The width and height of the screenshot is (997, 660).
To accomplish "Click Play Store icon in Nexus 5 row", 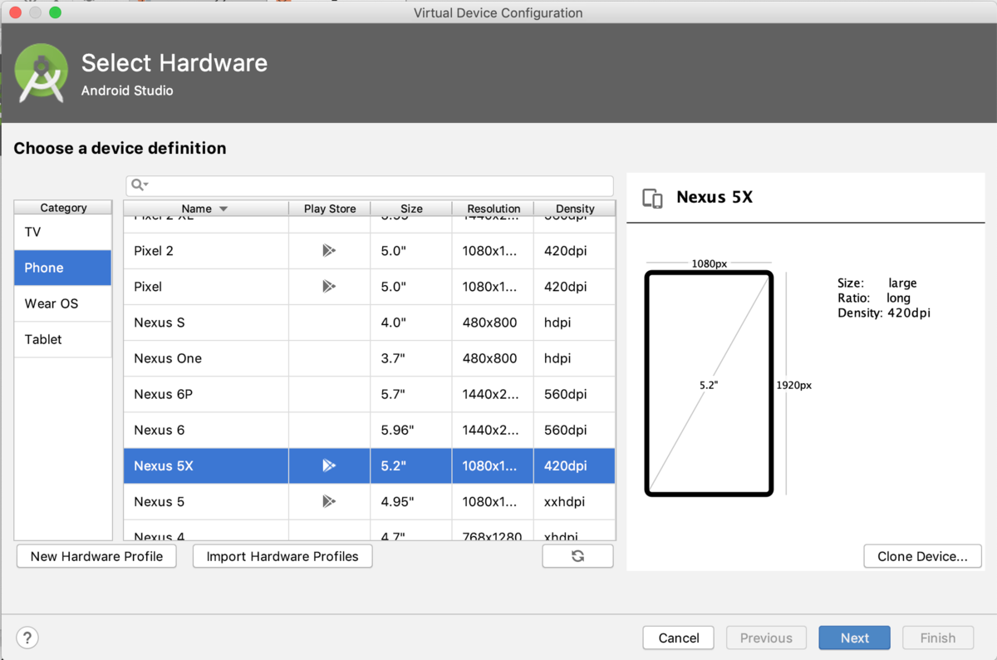I will [x=329, y=501].
